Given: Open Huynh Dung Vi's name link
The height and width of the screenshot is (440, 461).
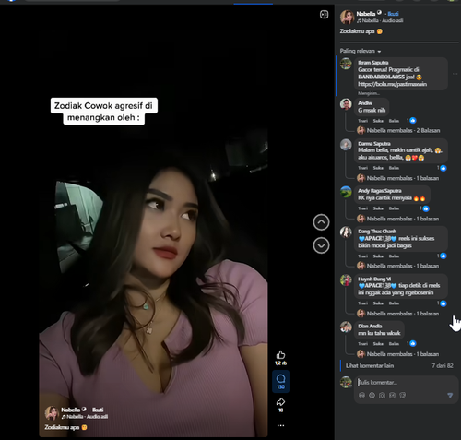Looking at the screenshot, I should point(374,279).
